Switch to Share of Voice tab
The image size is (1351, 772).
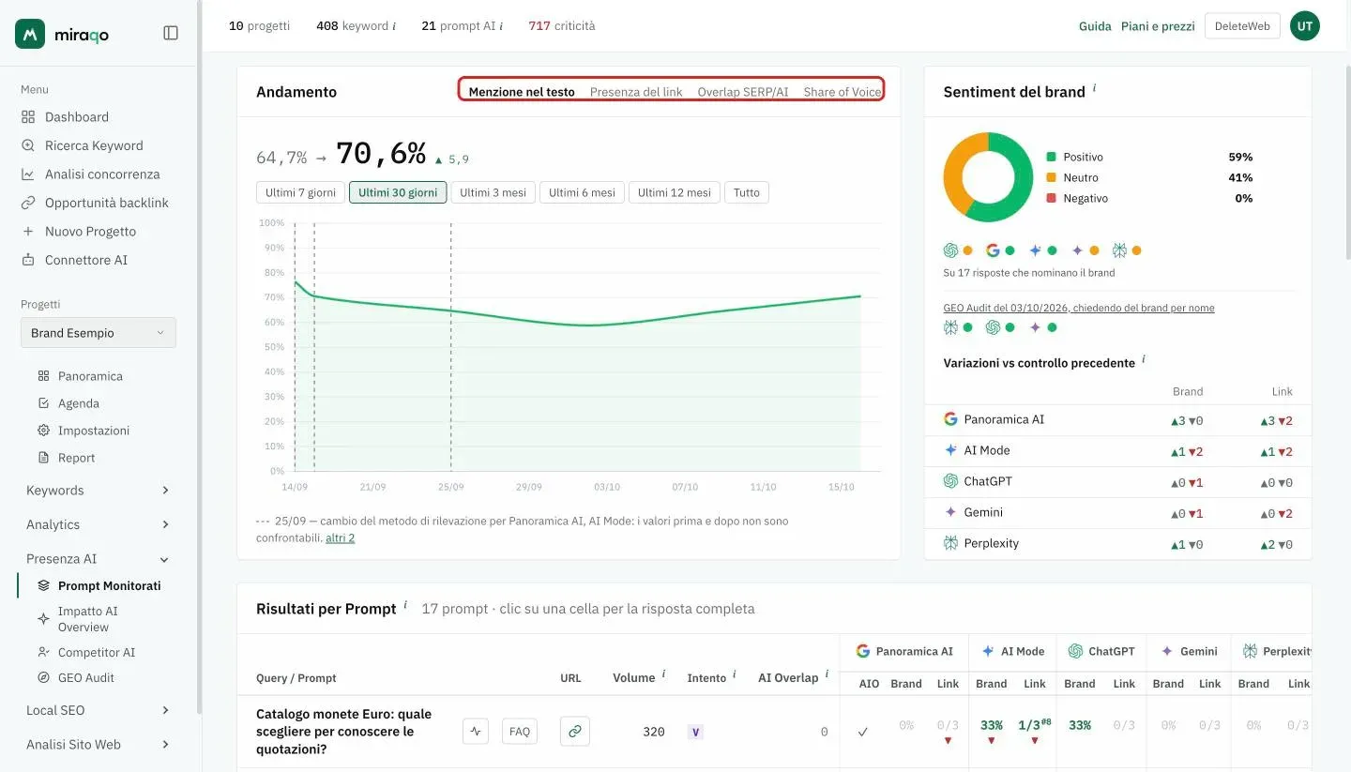[842, 92]
